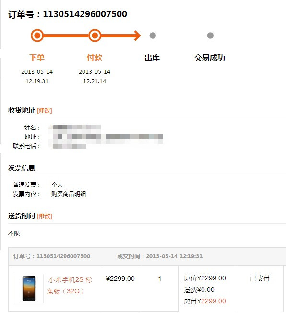Open the 小米手机2S 标准版 product link

(x=69, y=286)
